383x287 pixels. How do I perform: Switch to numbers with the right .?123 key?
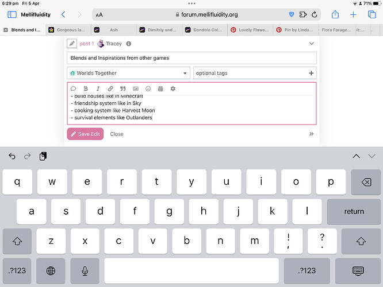pos(307,271)
